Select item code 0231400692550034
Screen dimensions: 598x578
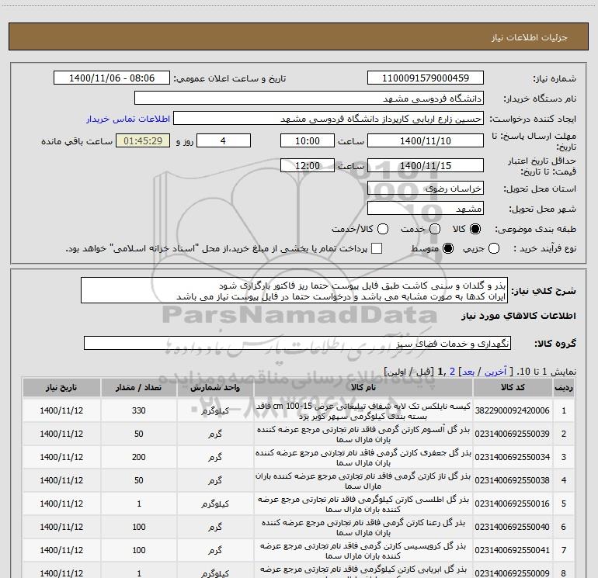(513, 457)
